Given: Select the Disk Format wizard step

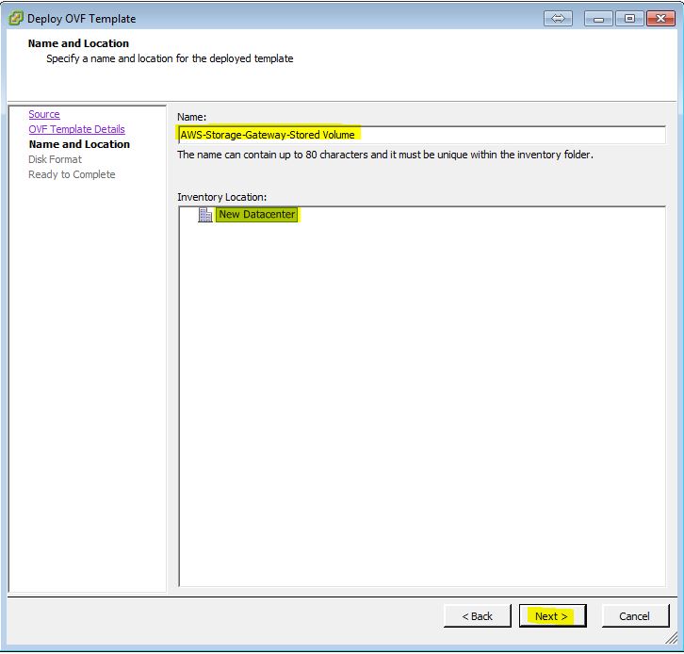Looking at the screenshot, I should (x=55, y=159).
